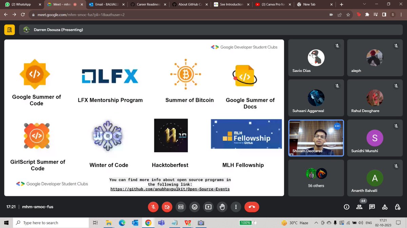Click the Shivam Deotarse video tile
Image resolution: width=407 pixels, height=228 pixels.
coord(316,138)
